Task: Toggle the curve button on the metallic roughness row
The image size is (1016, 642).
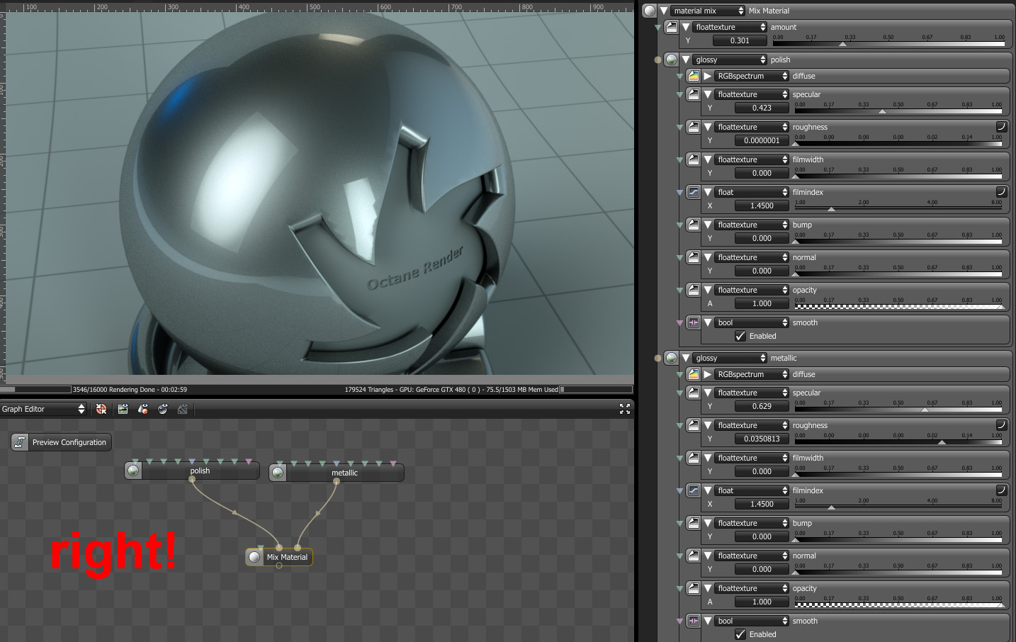Action: click(x=1001, y=425)
